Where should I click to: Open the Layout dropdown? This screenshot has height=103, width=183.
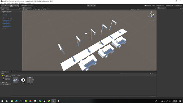coord(178,6)
